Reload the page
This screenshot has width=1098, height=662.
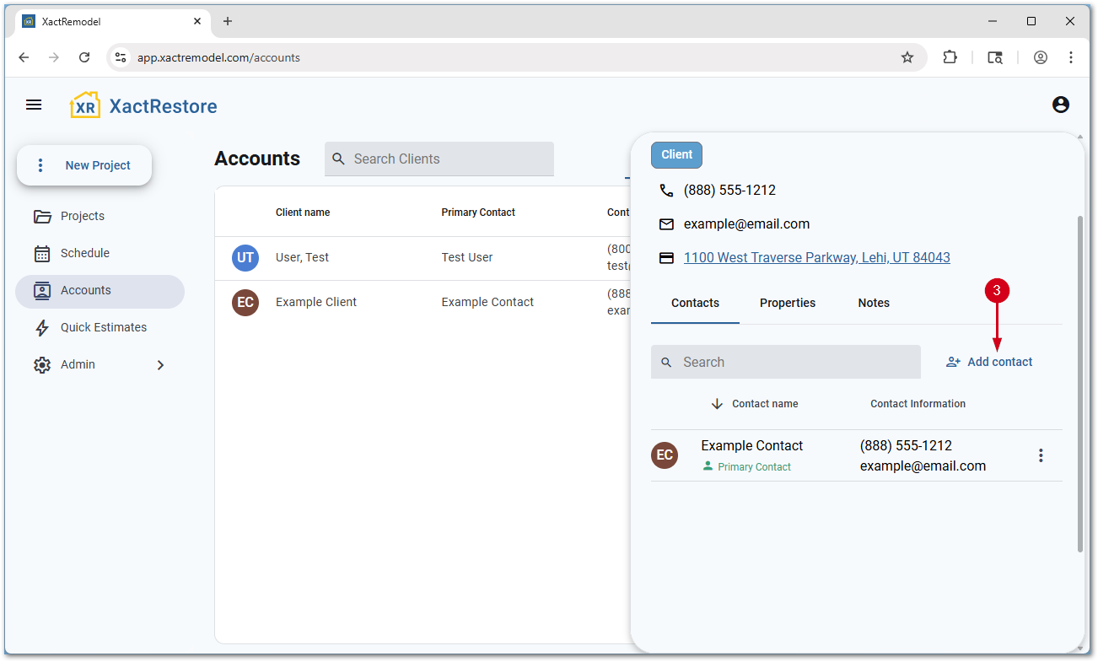84,57
